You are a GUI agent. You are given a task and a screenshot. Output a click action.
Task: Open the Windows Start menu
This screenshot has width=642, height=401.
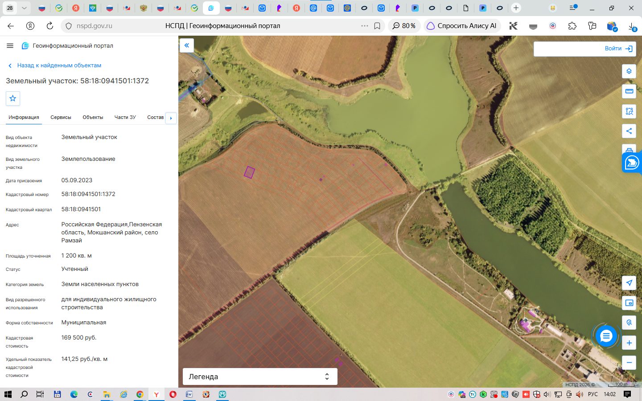(8, 394)
